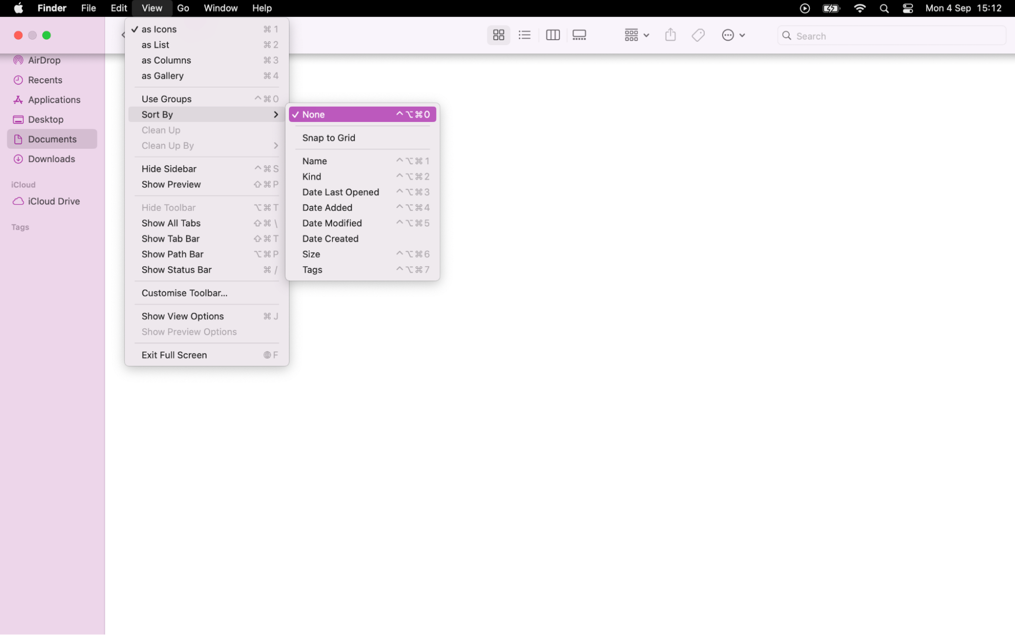Click the battery status icon

[x=831, y=8]
